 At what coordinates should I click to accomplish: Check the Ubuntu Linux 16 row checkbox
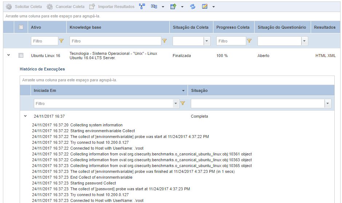[x=21, y=56]
